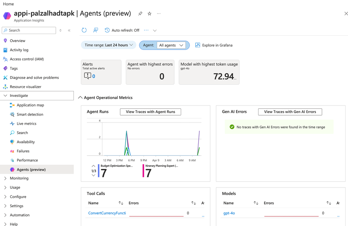
Task: Go to next legend page arrow
Action: (93, 175)
